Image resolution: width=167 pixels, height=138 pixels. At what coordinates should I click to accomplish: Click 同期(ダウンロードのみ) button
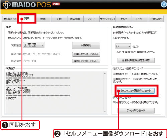coord(86,54)
